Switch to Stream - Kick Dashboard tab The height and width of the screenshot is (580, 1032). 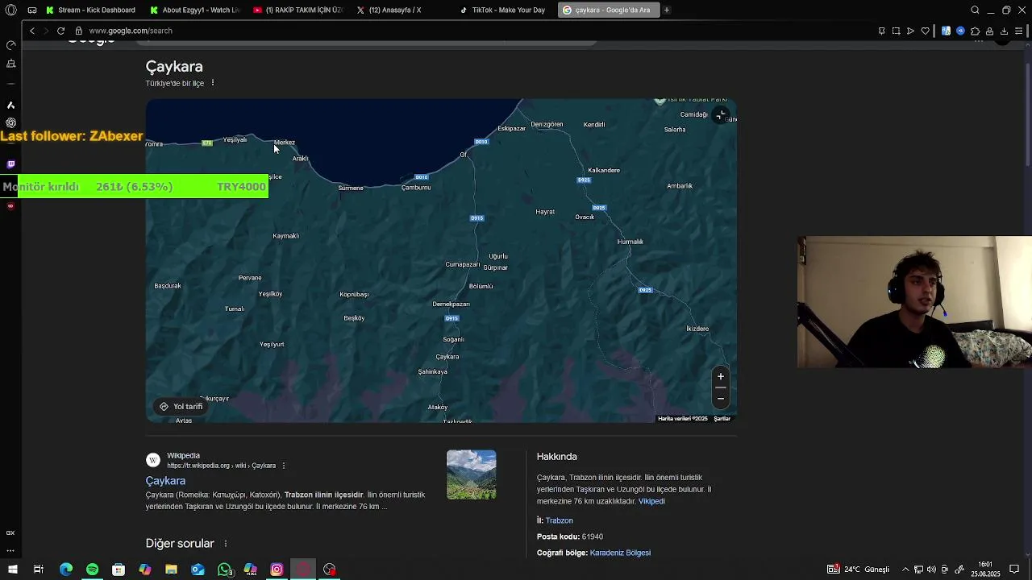point(91,10)
